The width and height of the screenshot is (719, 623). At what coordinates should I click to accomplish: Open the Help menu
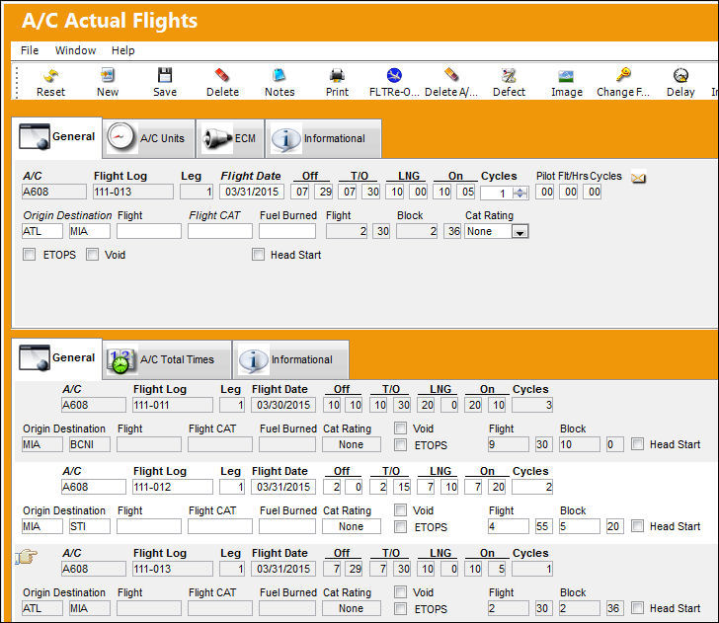click(x=122, y=50)
